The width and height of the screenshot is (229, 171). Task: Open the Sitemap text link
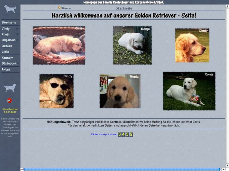tap(66, 8)
